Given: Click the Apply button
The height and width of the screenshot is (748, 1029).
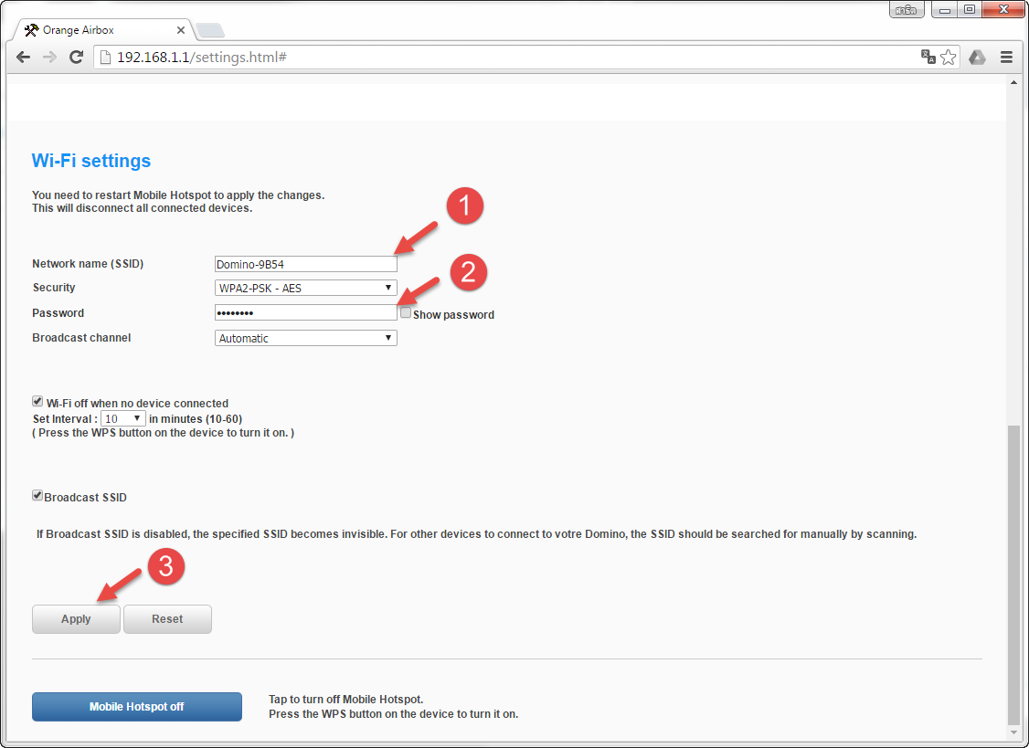Looking at the screenshot, I should click(x=76, y=618).
